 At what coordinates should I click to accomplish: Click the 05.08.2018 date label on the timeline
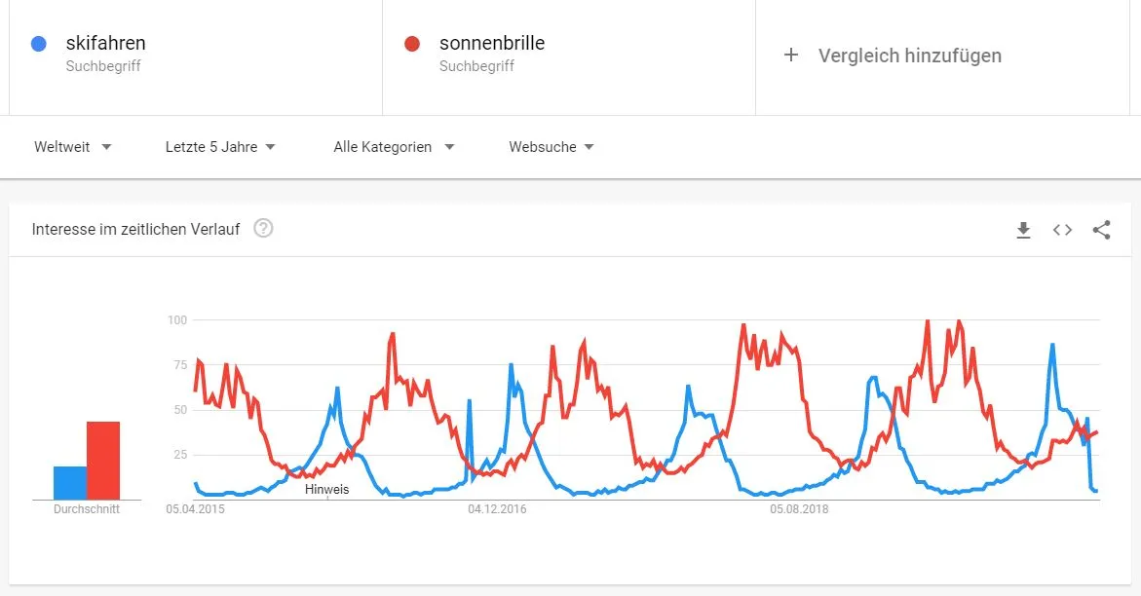(x=799, y=508)
